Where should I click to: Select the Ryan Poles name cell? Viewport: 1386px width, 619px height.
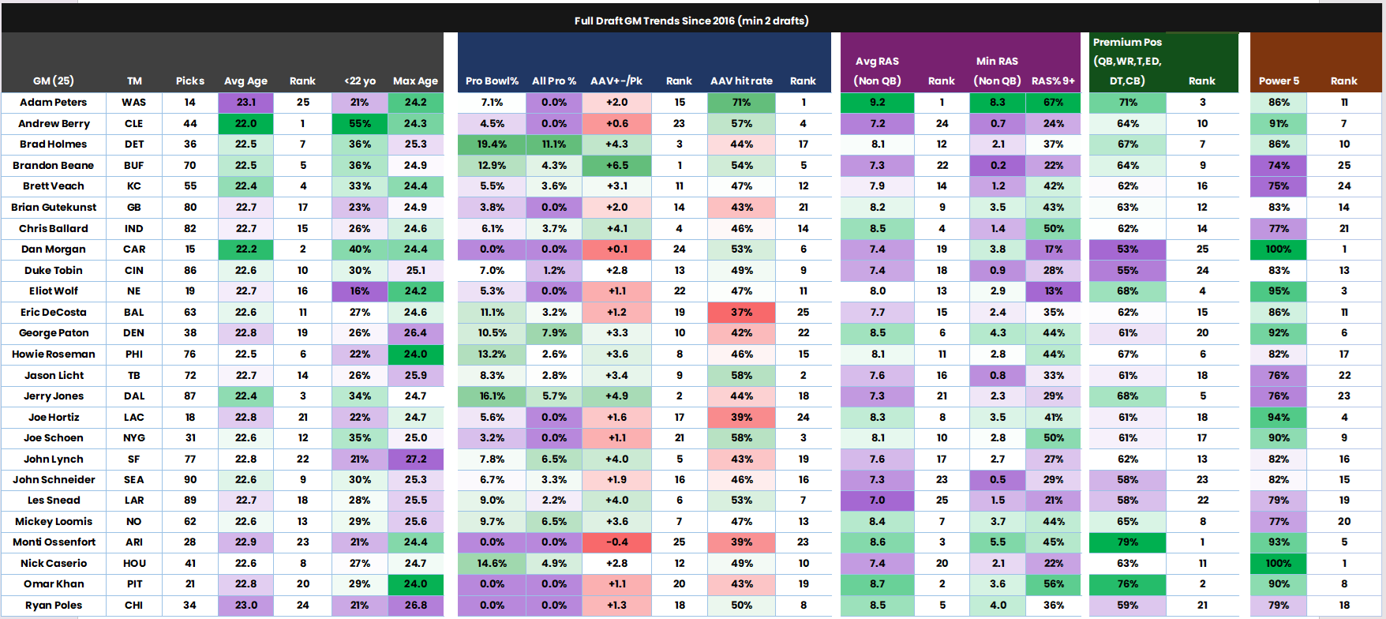point(54,605)
